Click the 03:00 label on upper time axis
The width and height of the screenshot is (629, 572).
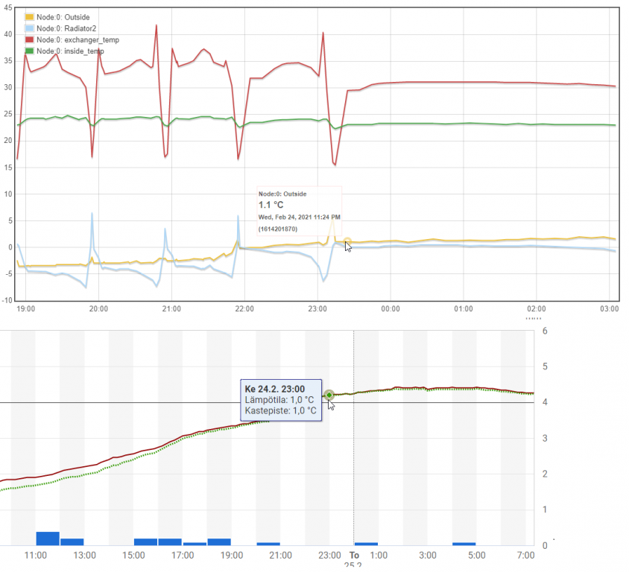click(x=610, y=308)
